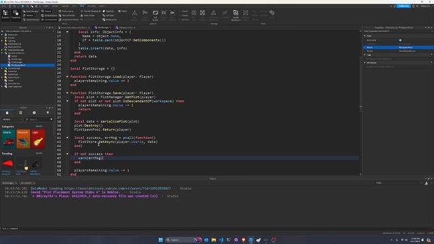Toggle the Command Bar ribbon button
434x244 pixels.
[49, 20]
